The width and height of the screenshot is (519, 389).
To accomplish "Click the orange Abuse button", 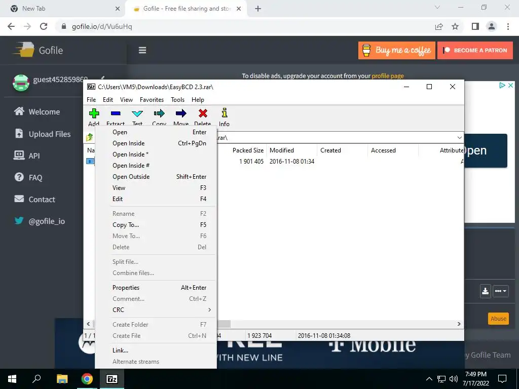I will [x=499, y=319].
